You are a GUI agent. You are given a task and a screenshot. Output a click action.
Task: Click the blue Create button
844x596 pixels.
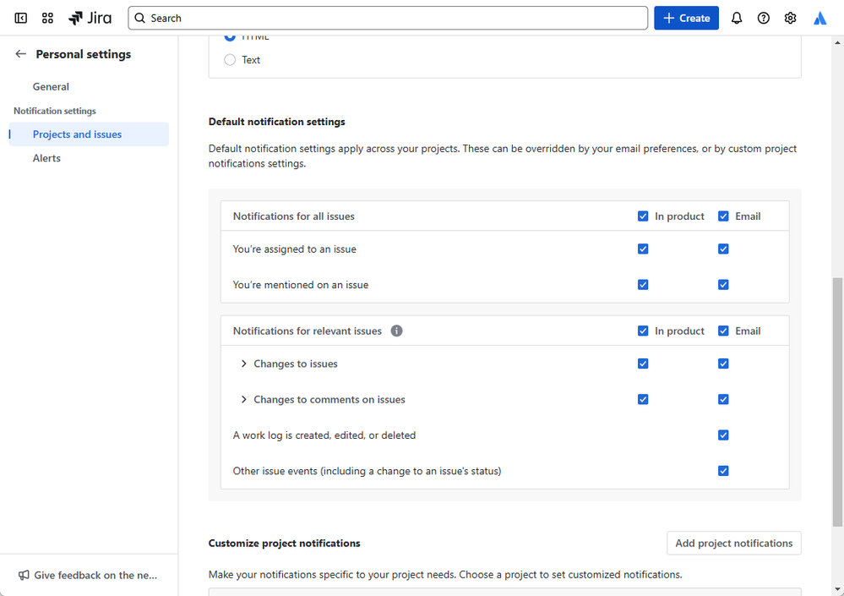686,18
